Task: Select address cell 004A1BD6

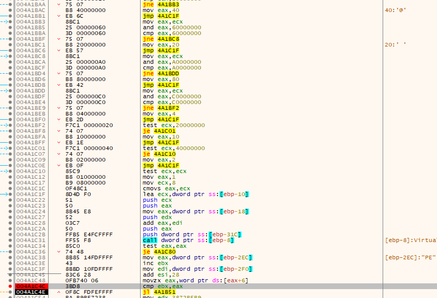Action: (x=31, y=79)
